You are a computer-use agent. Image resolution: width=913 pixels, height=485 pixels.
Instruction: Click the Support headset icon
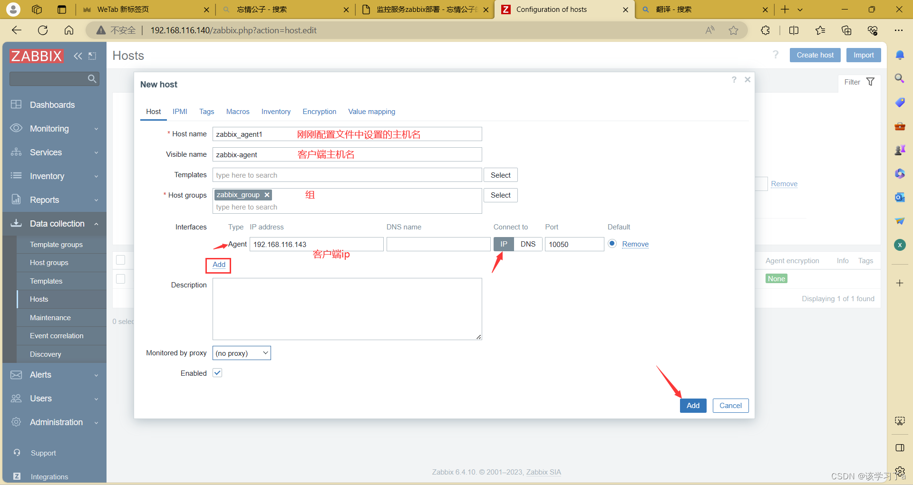coord(17,453)
